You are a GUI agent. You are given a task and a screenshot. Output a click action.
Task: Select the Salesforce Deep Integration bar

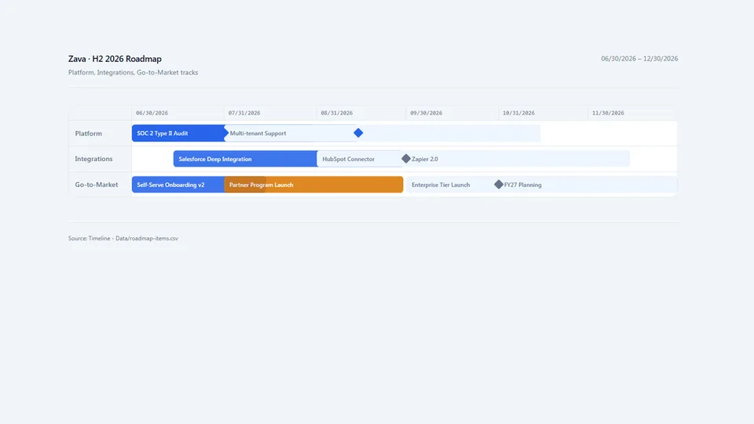coord(245,159)
